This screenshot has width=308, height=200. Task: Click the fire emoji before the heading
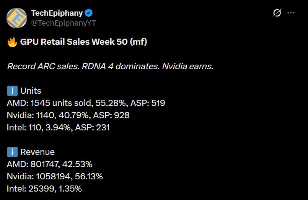tap(12, 42)
